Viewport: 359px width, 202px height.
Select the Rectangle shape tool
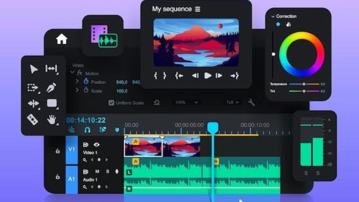(52, 103)
